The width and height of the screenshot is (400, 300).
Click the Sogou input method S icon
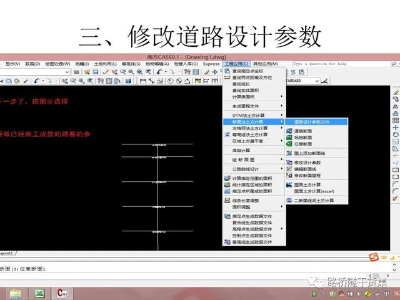(374, 257)
